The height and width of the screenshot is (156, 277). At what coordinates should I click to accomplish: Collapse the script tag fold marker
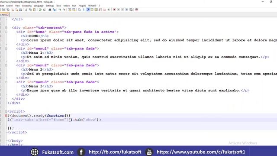(6, 111)
